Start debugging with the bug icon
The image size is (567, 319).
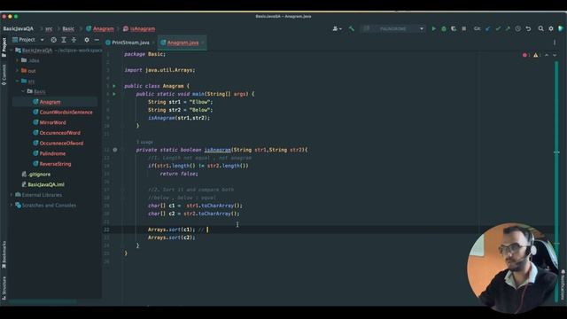tap(444, 28)
